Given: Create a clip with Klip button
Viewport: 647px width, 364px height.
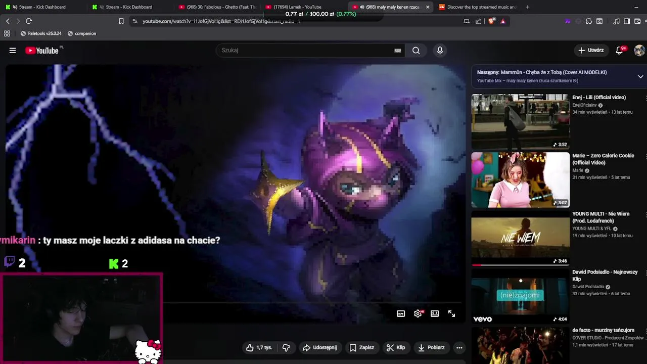Looking at the screenshot, I should [396, 348].
